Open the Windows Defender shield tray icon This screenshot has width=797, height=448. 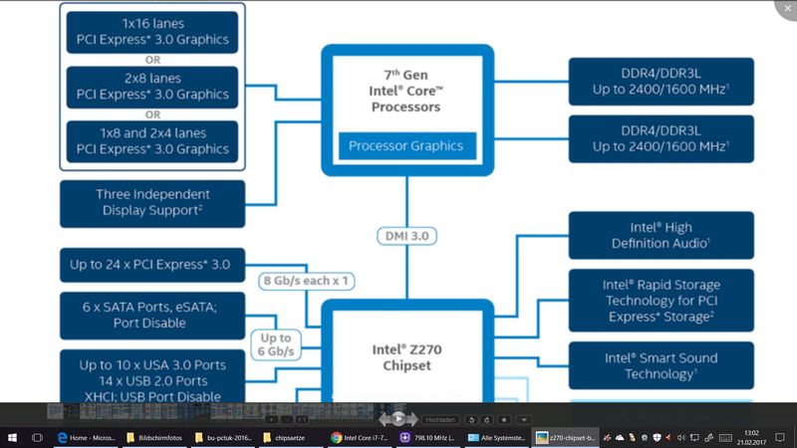pos(657,438)
